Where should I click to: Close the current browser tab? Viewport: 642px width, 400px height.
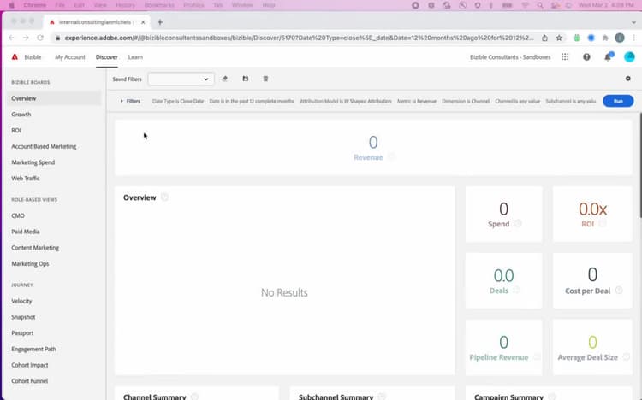143,22
